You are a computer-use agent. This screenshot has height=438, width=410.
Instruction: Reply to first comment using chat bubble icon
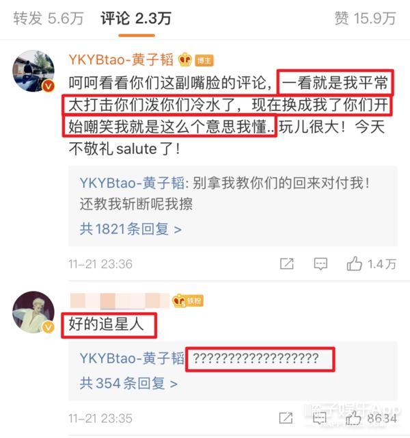click(x=320, y=263)
